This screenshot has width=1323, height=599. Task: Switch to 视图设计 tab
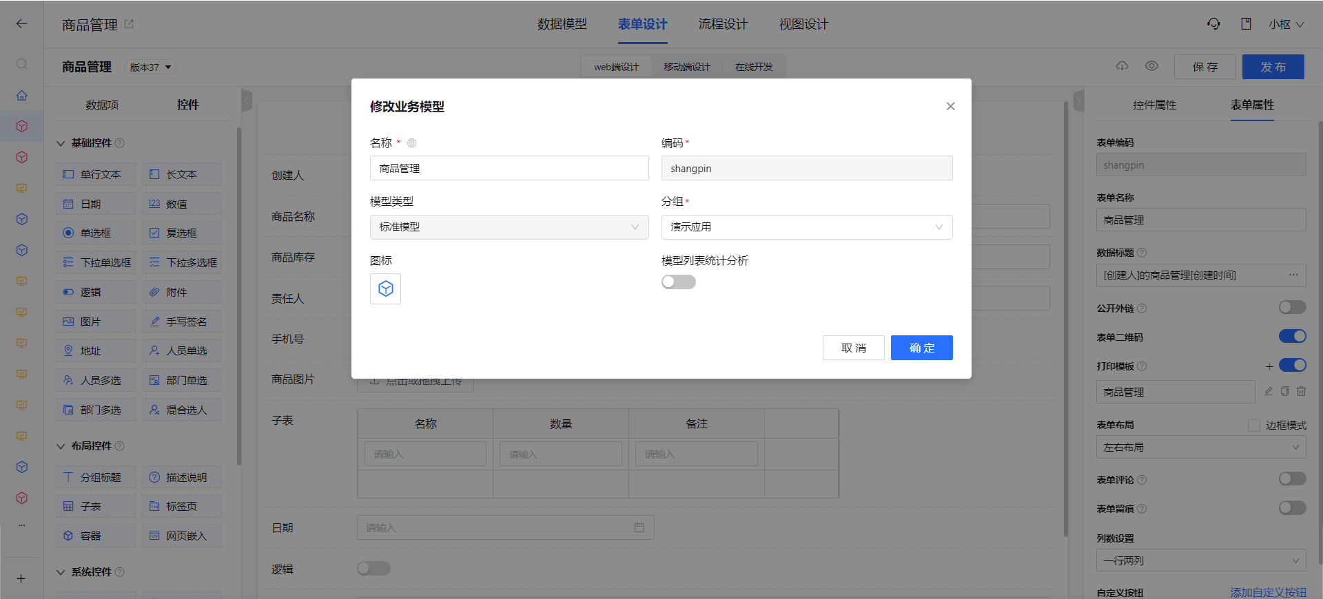coord(803,24)
